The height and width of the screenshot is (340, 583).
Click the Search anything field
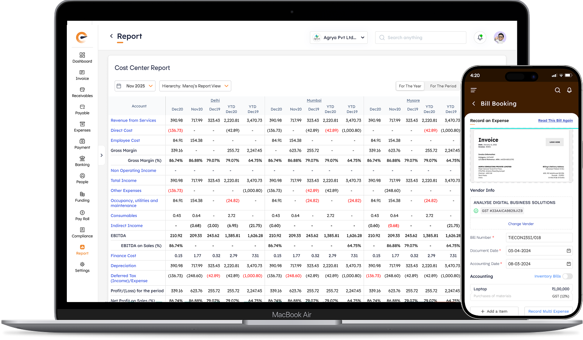click(420, 38)
